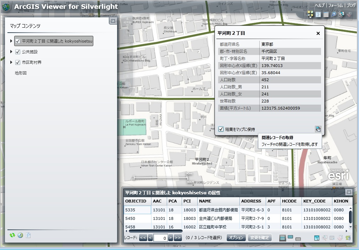This screenshot has width=359, height=250.
Task: Click the document page icon in Map Contents
Action: tap(28, 235)
